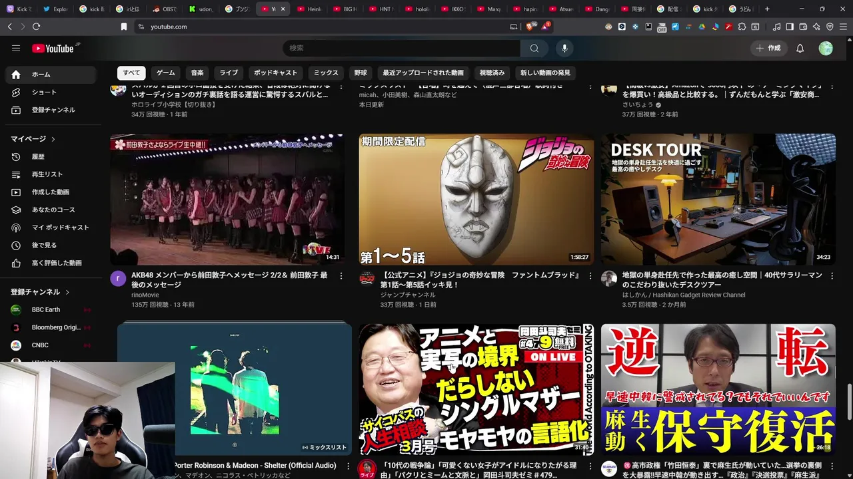Viewport: 853px width, 479px height.
Task: Open 履歴 history in sidebar
Action: (x=51, y=156)
